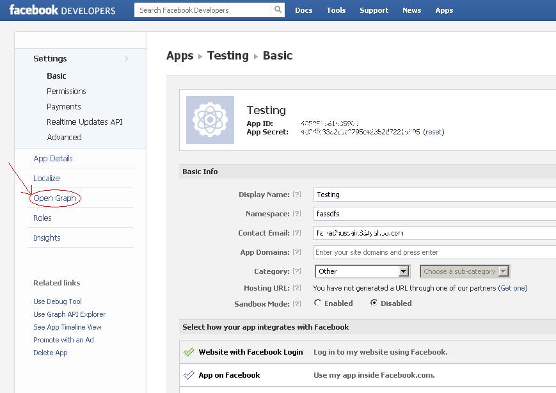Collapse the Settings section arrow

[127, 59]
